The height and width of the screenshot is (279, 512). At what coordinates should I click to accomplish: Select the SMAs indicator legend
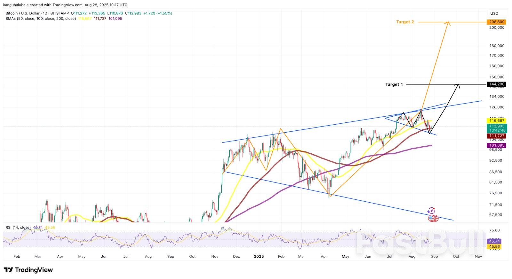pos(41,19)
